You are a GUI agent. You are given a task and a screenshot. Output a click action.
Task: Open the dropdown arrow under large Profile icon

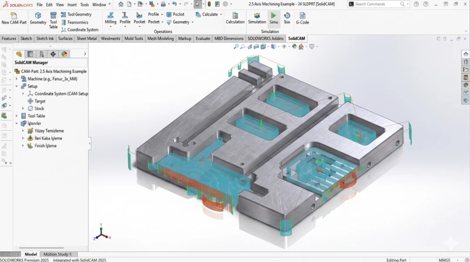pos(125,26)
